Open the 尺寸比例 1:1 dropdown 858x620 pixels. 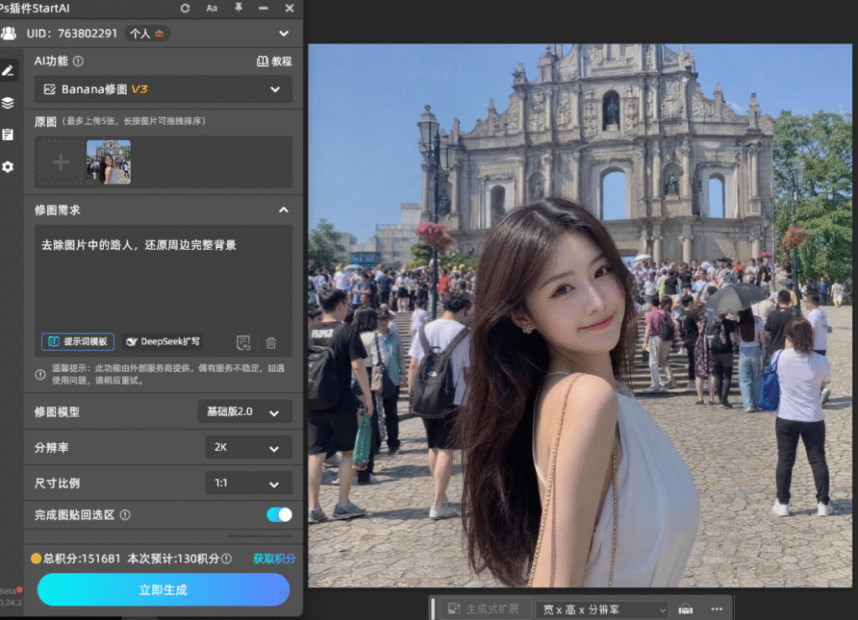[x=248, y=483]
